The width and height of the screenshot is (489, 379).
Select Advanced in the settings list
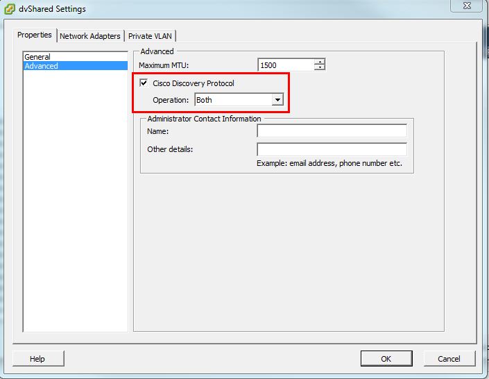(41, 66)
